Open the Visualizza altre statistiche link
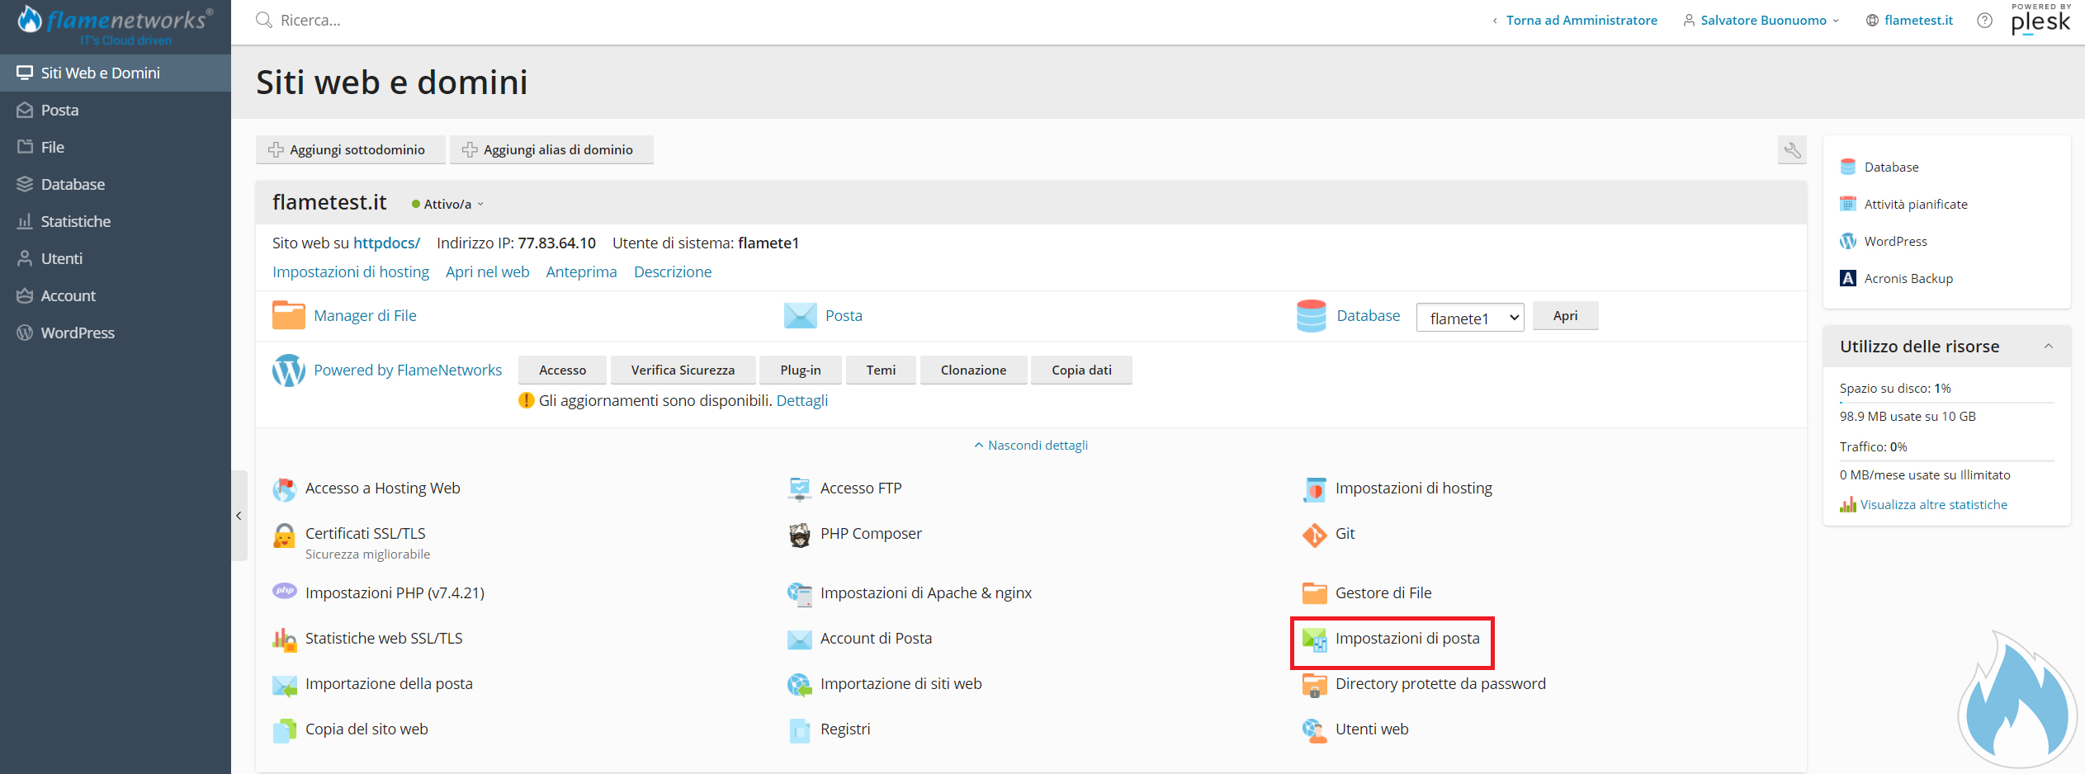The image size is (2085, 774). (x=1933, y=505)
